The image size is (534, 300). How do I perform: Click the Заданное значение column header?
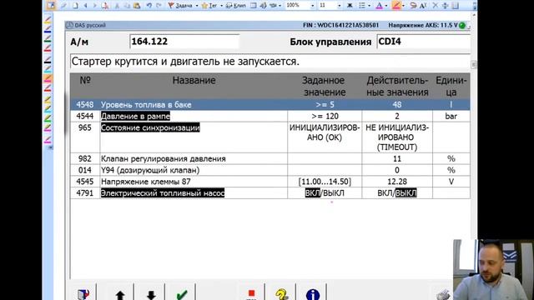tap(325, 86)
